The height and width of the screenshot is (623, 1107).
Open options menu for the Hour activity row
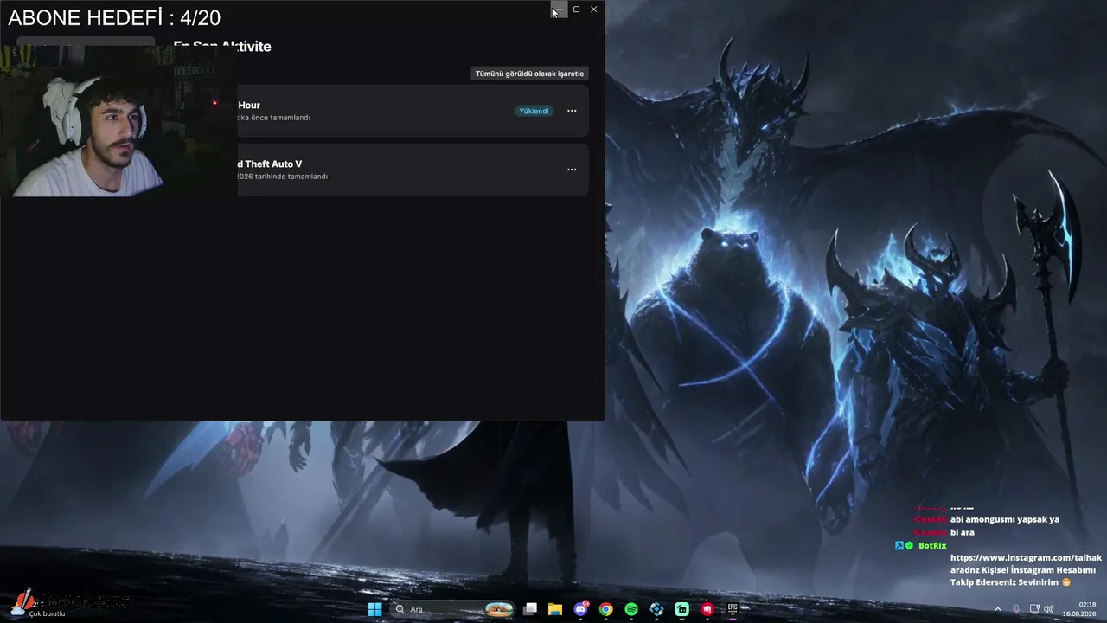coord(572,111)
